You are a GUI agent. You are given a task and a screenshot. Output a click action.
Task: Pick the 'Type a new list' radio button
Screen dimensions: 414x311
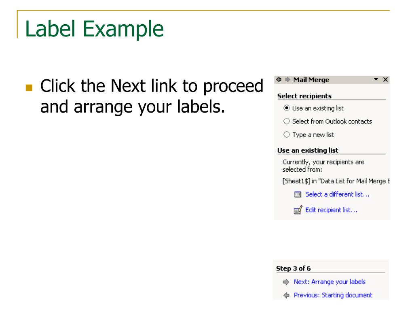coord(287,134)
